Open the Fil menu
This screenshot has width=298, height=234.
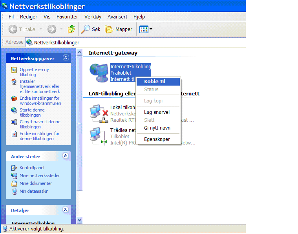tap(11, 17)
